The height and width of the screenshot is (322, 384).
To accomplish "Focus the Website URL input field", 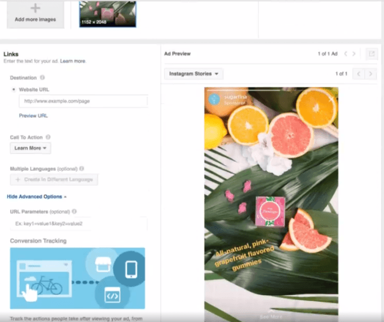I will [83, 101].
